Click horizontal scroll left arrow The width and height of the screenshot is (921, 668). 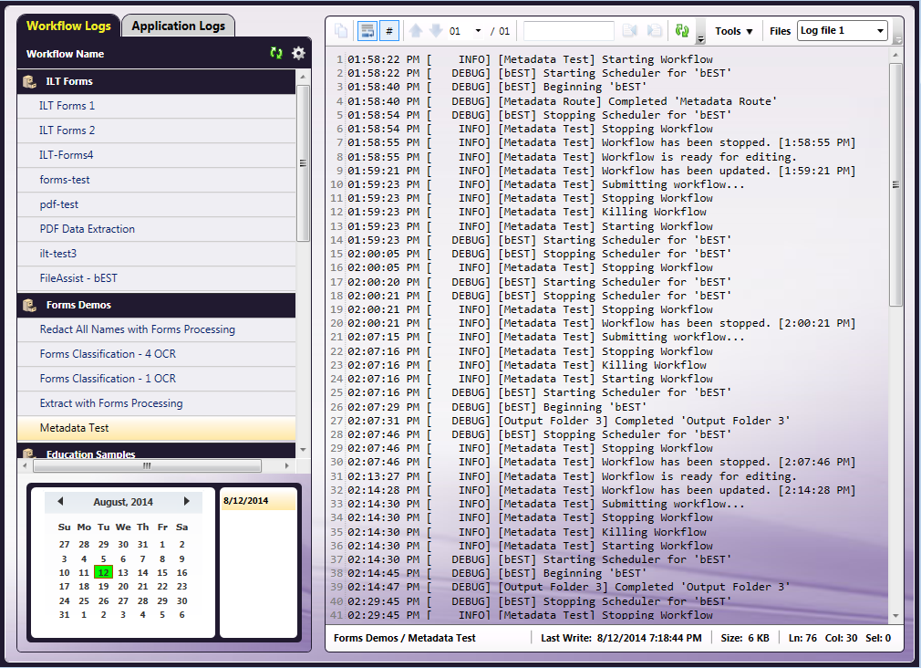[x=25, y=465]
